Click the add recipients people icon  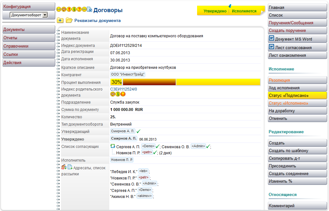pos(64,167)
